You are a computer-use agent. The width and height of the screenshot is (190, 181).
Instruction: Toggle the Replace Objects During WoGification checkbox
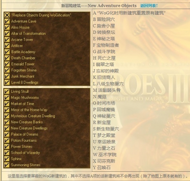tap(7, 15)
